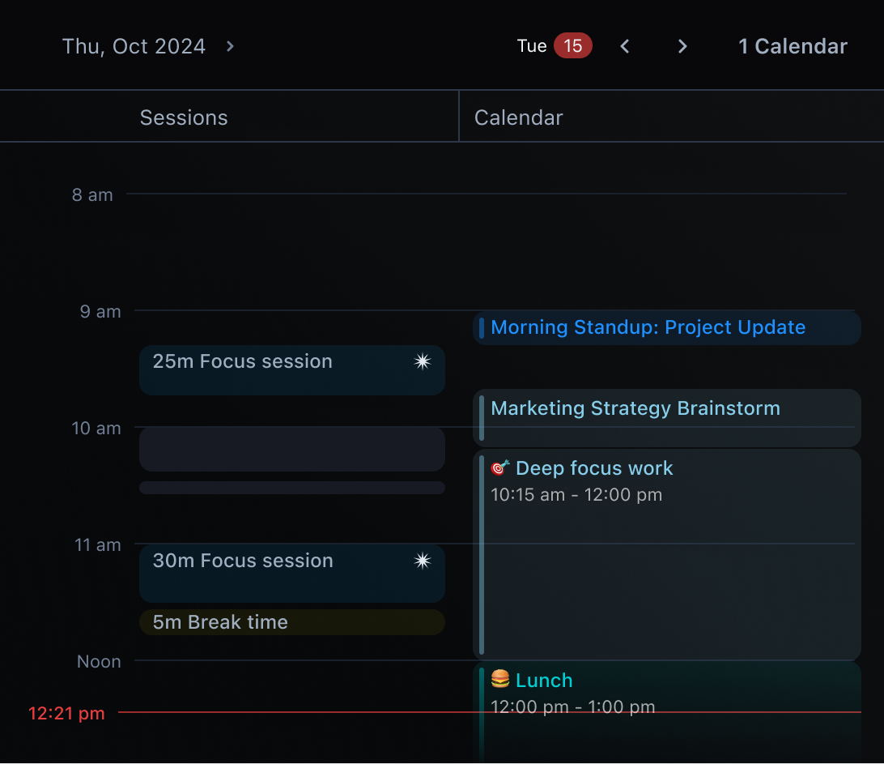Click the 12:00 pm - 1:00 pm time text
Screen dimensions: 884x764
pos(573,707)
